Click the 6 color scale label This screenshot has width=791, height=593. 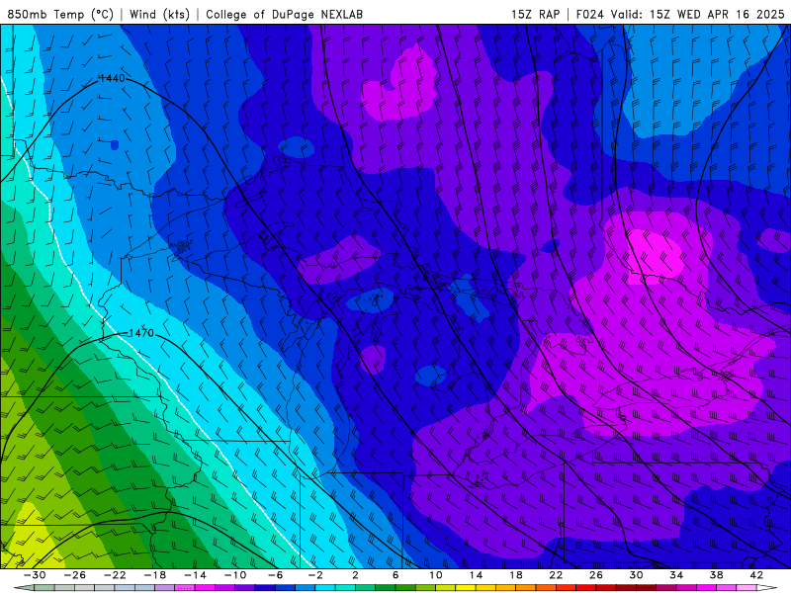[395, 575]
